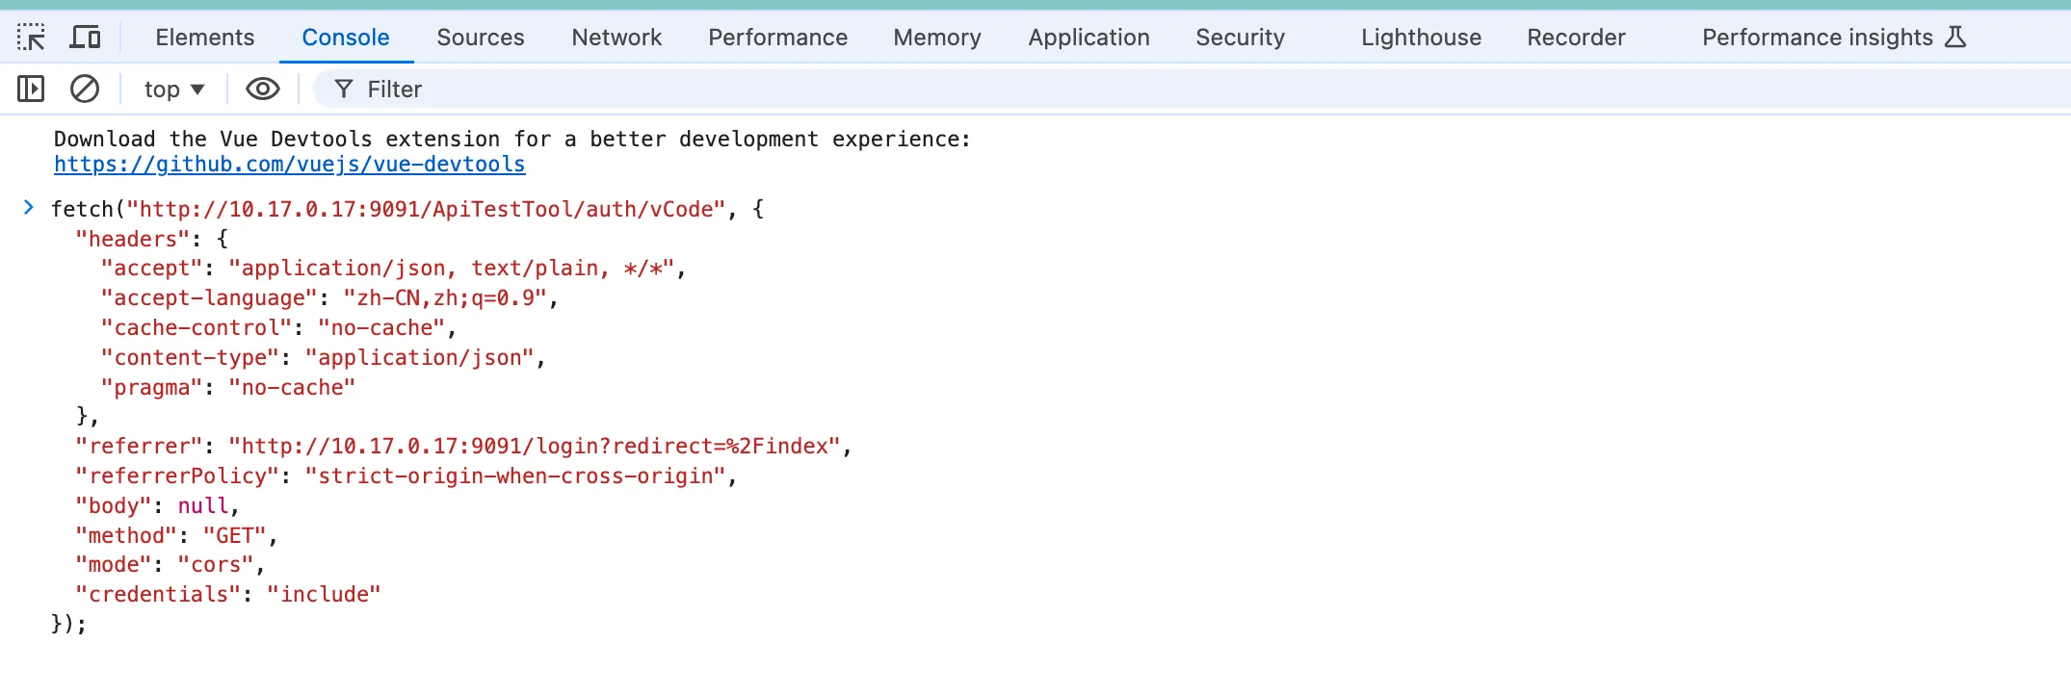Click the "accept-language" header line
Screen dimensions: 2071x695
click(x=329, y=298)
